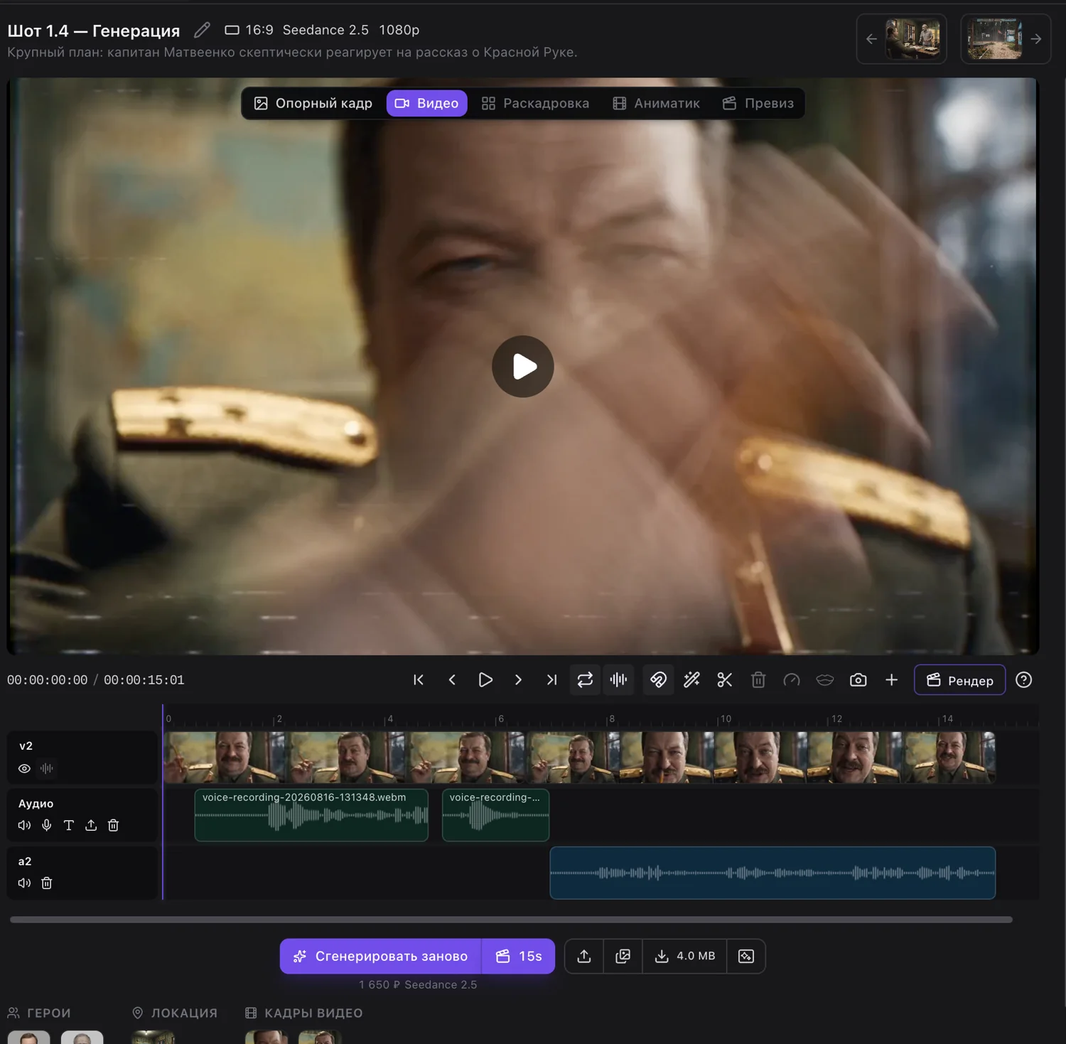The height and width of the screenshot is (1044, 1066).
Task: Select the Видео tab
Action: click(426, 103)
